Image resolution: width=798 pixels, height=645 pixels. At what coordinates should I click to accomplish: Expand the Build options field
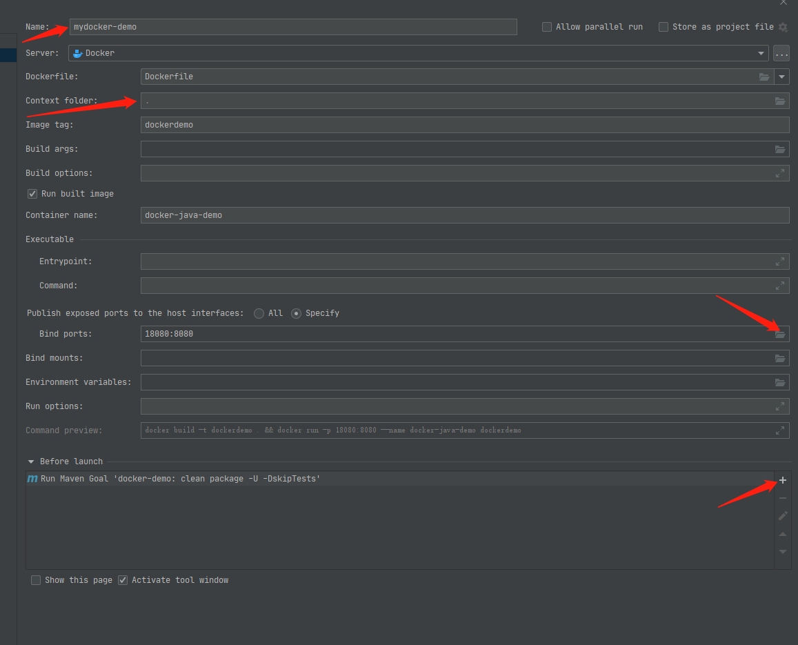pyautogui.click(x=779, y=174)
